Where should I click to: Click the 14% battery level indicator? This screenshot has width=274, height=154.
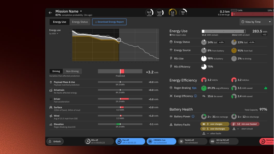237,10
